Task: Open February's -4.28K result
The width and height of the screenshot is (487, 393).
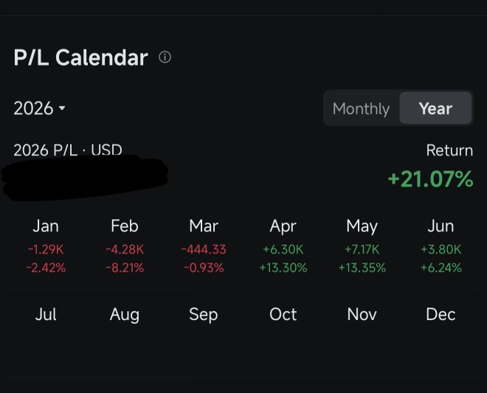Action: click(x=125, y=249)
